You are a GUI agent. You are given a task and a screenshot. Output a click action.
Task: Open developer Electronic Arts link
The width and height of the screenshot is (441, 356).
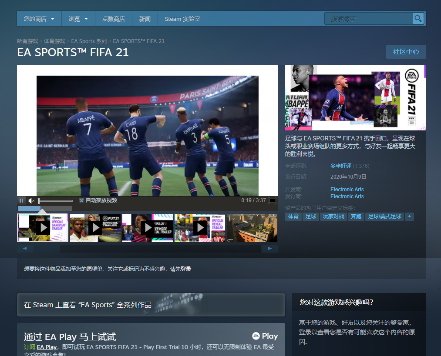coord(347,190)
